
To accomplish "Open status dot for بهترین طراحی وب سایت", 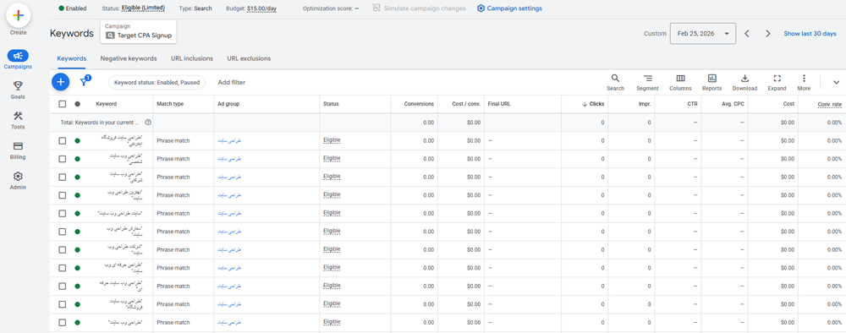I will (x=77, y=195).
